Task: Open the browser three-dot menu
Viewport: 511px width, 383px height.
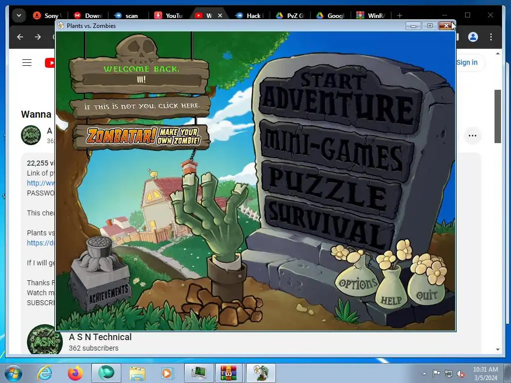Action: pos(491,37)
